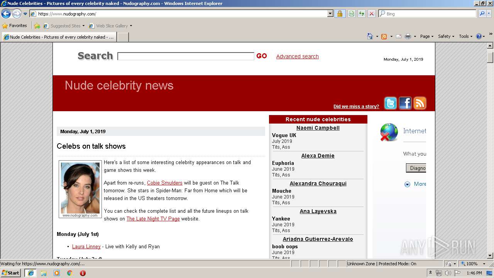Open a new blank tab
This screenshot has width=494, height=278.
(x=123, y=37)
